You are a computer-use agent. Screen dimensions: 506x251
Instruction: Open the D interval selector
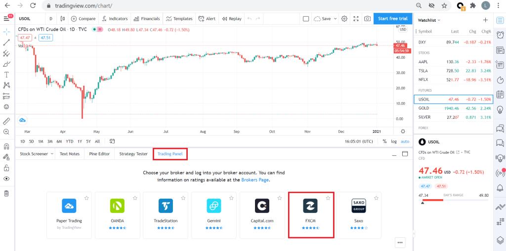pos(51,19)
